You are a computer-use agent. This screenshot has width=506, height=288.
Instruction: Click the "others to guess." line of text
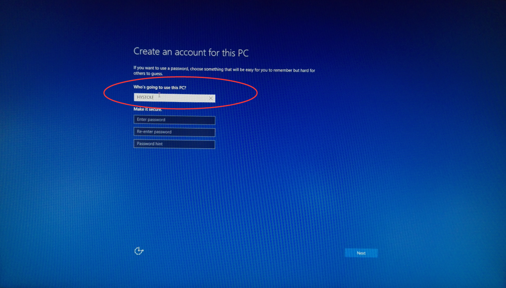pos(148,74)
